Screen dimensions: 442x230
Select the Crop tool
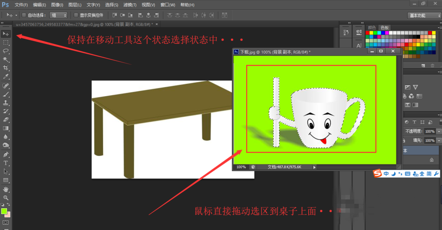[6, 68]
